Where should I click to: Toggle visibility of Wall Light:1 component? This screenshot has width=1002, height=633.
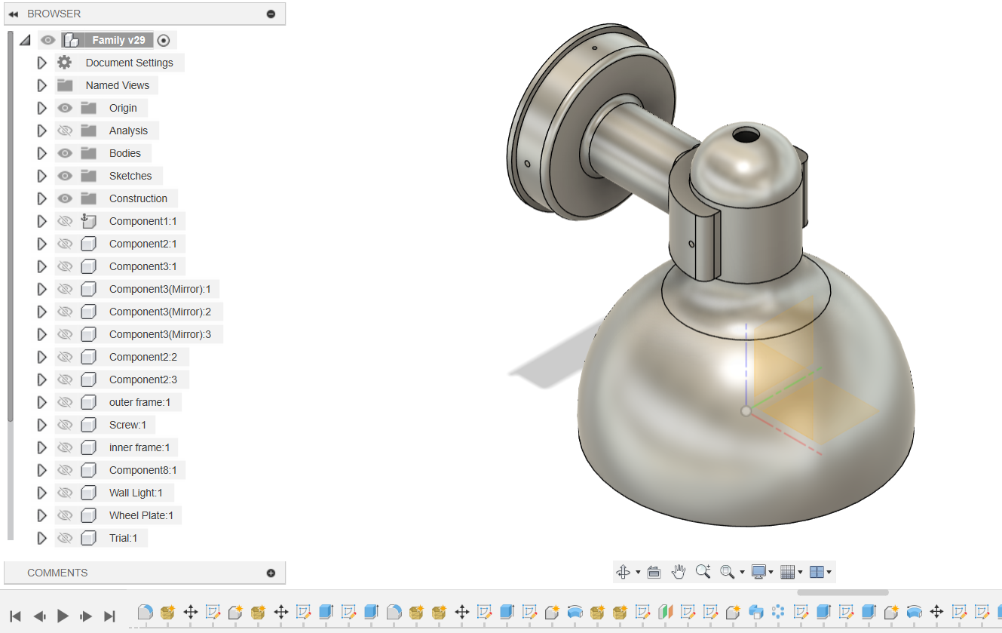(65, 493)
